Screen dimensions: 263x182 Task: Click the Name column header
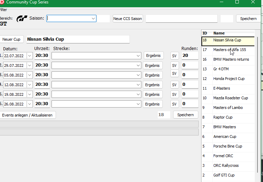[x=219, y=33]
